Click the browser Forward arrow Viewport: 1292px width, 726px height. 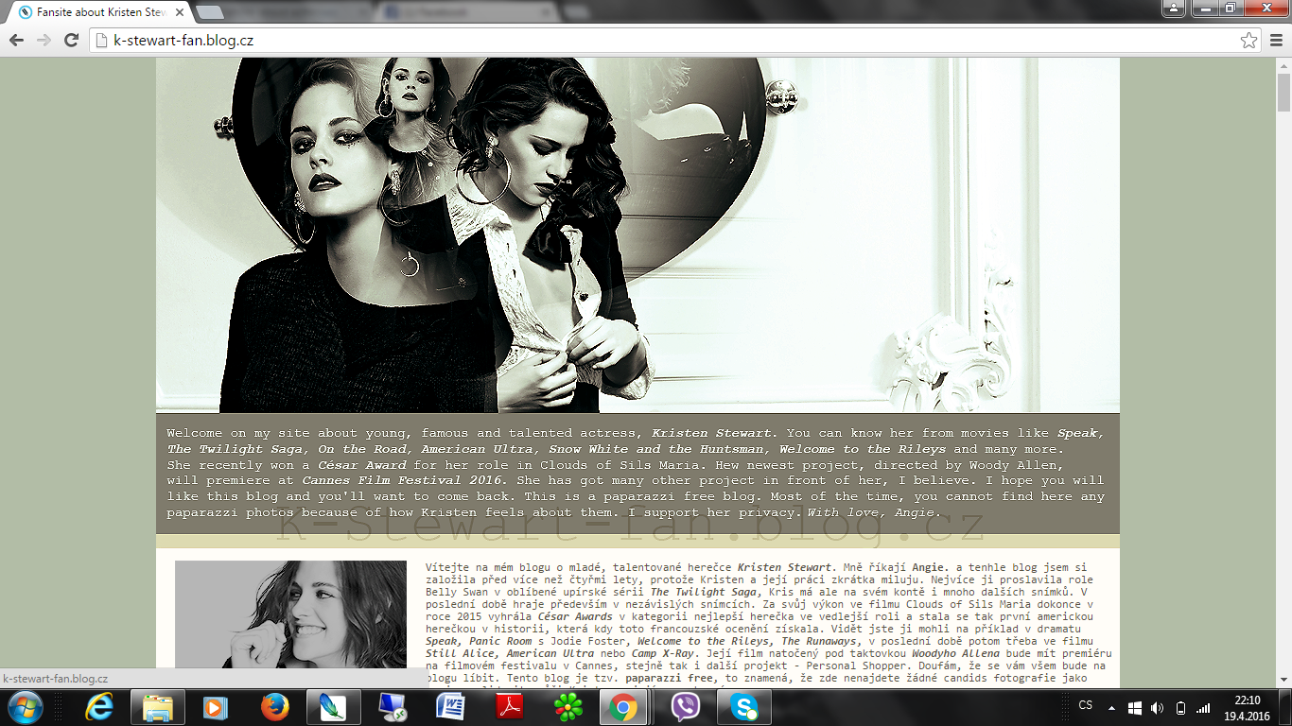point(44,41)
